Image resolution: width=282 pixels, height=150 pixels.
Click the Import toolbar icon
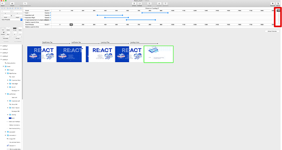(12, 4)
